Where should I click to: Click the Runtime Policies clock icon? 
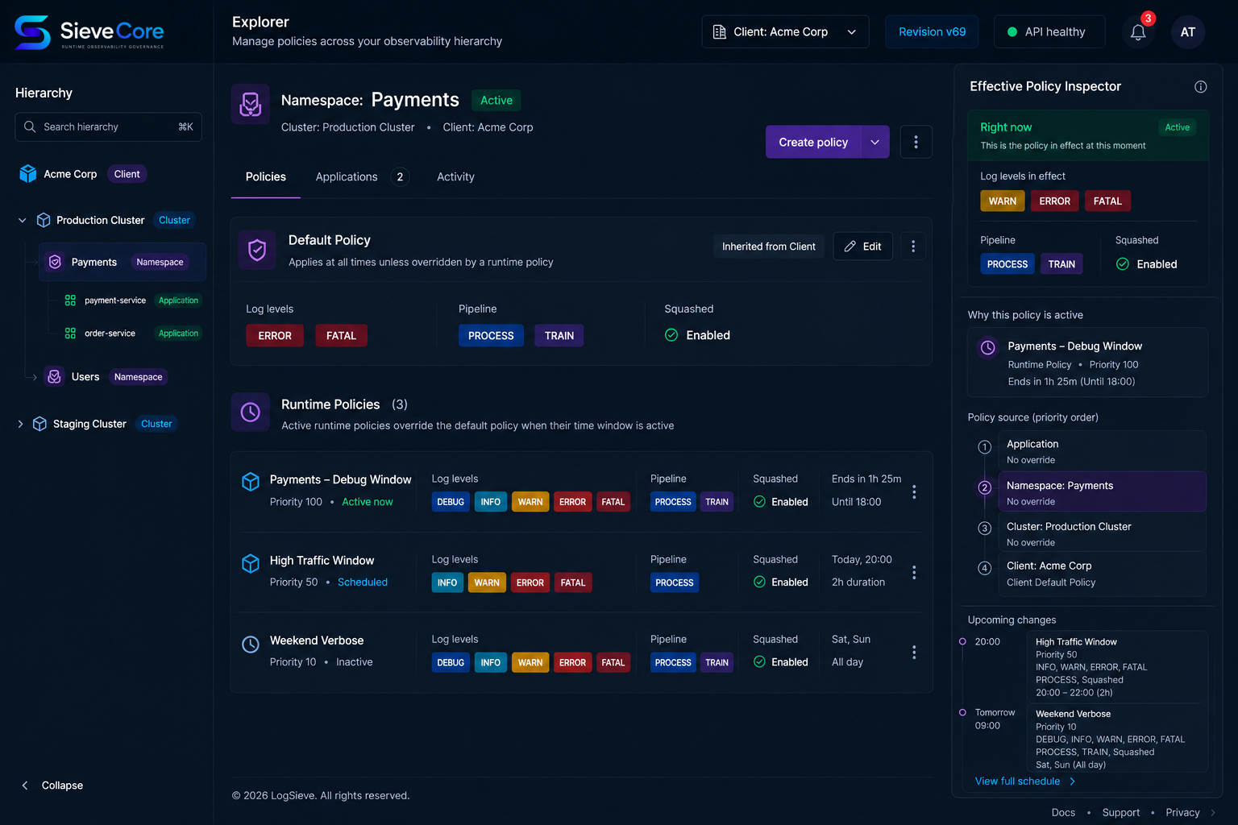(x=251, y=412)
